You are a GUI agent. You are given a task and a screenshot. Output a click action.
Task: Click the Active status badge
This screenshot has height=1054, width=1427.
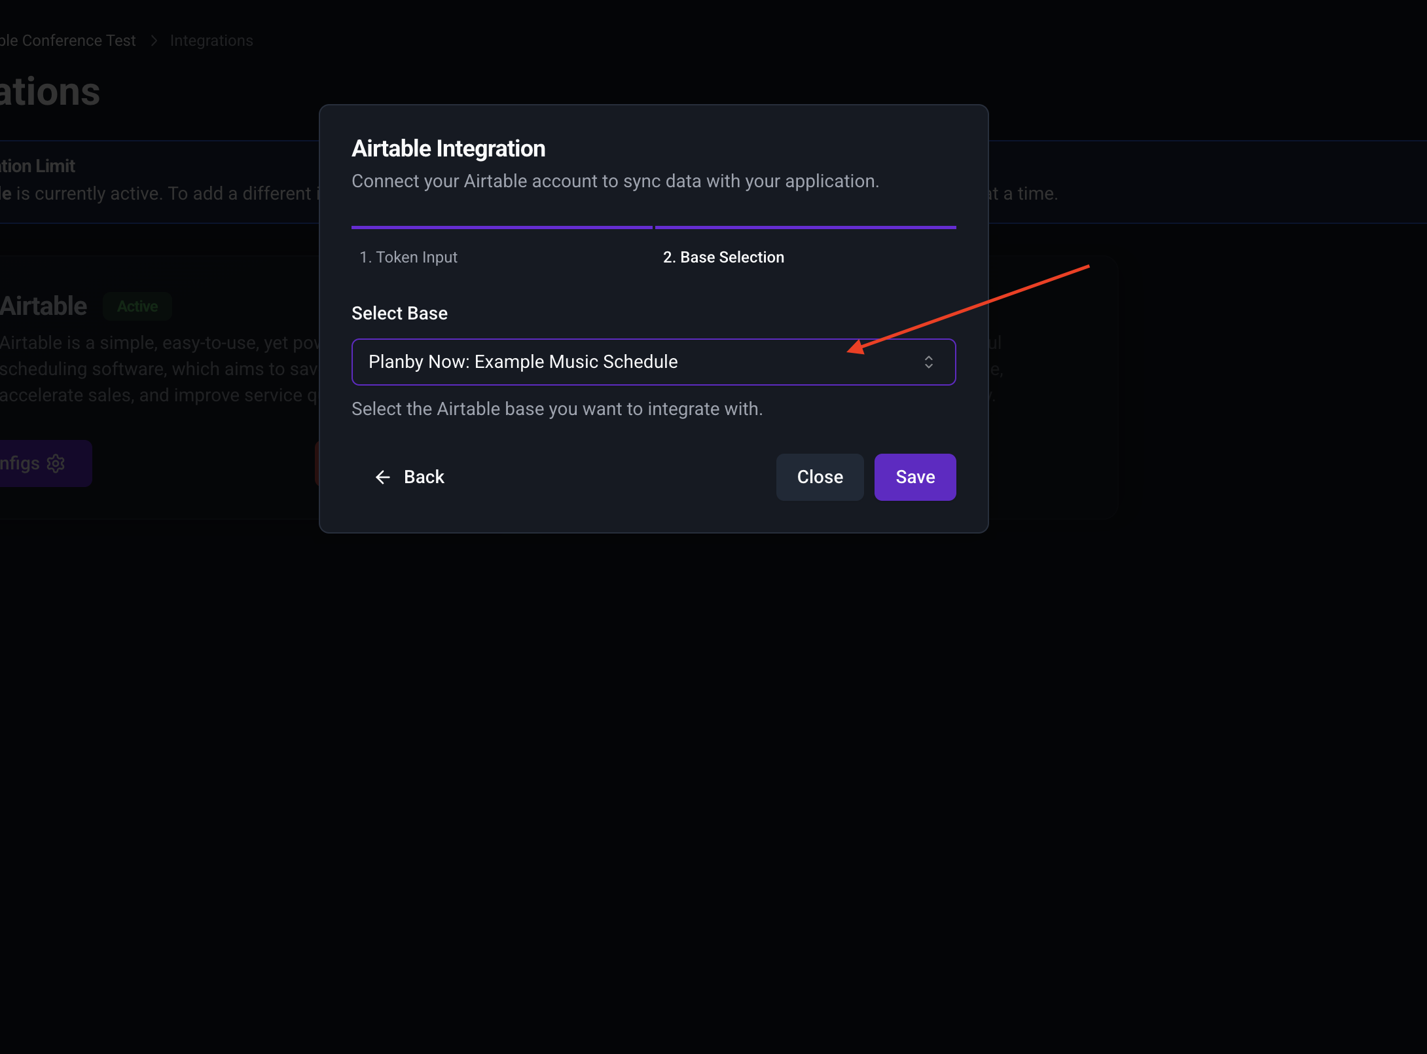[137, 306]
